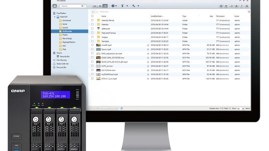The width and height of the screenshot is (269, 151).
Task: Open the Tools wrench dropdown arrow
Action: tap(138, 6)
